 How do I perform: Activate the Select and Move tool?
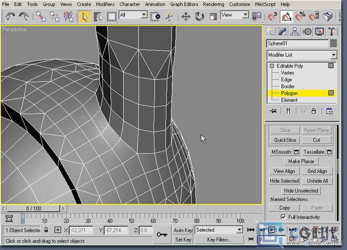186,17
